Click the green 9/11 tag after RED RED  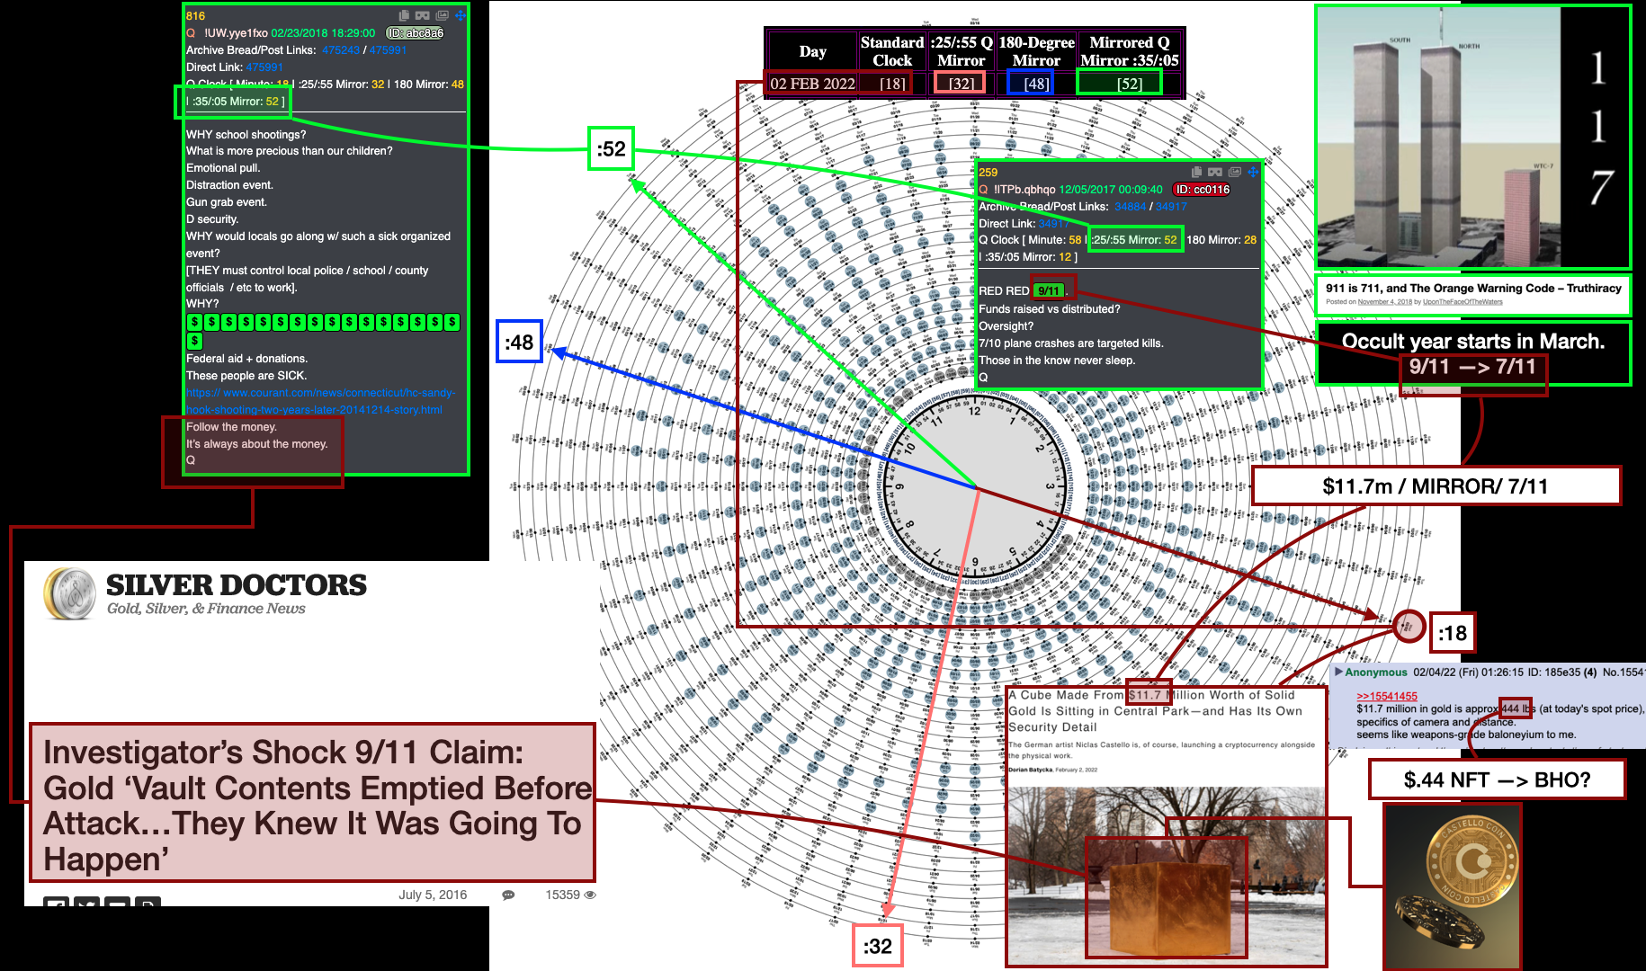click(1048, 291)
